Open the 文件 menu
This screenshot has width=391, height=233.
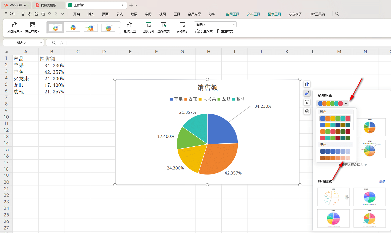click(x=10, y=14)
